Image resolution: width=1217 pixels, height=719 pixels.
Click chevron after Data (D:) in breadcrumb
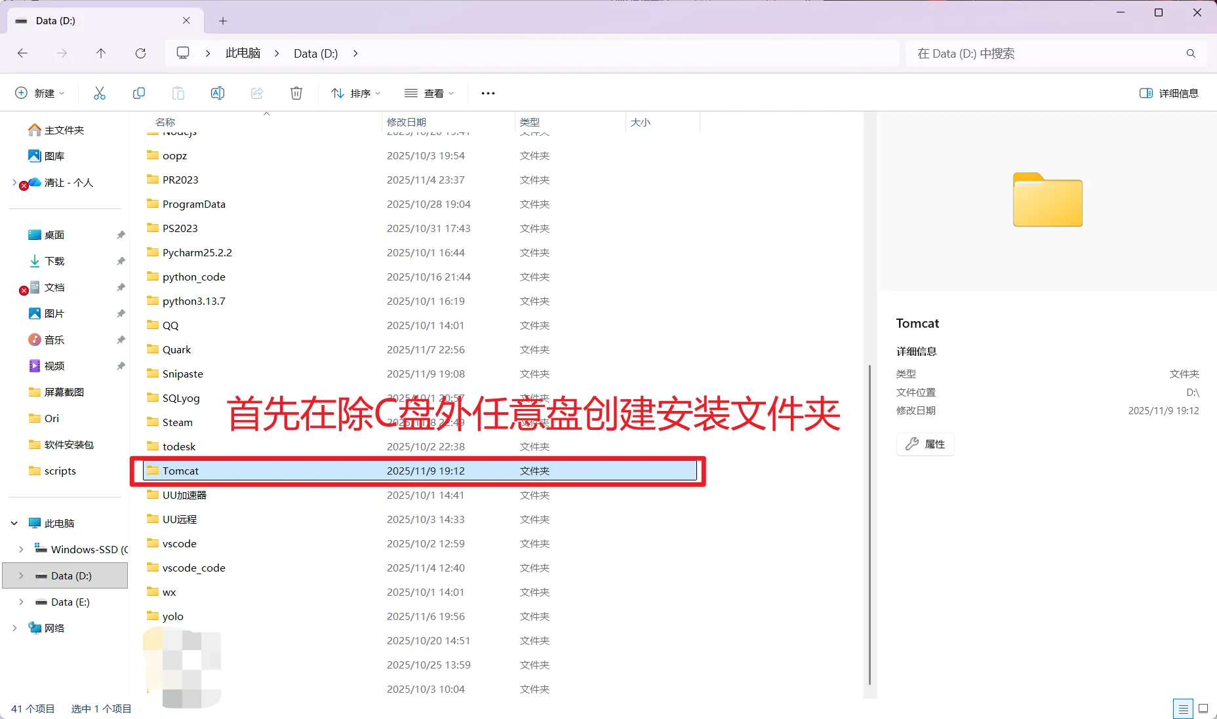point(355,53)
